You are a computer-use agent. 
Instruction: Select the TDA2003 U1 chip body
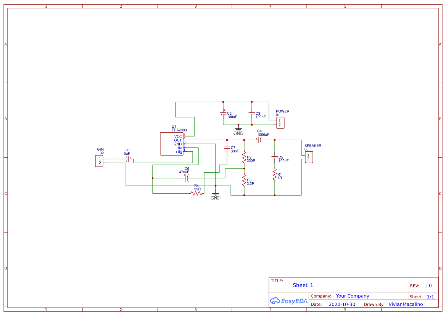click(x=172, y=144)
